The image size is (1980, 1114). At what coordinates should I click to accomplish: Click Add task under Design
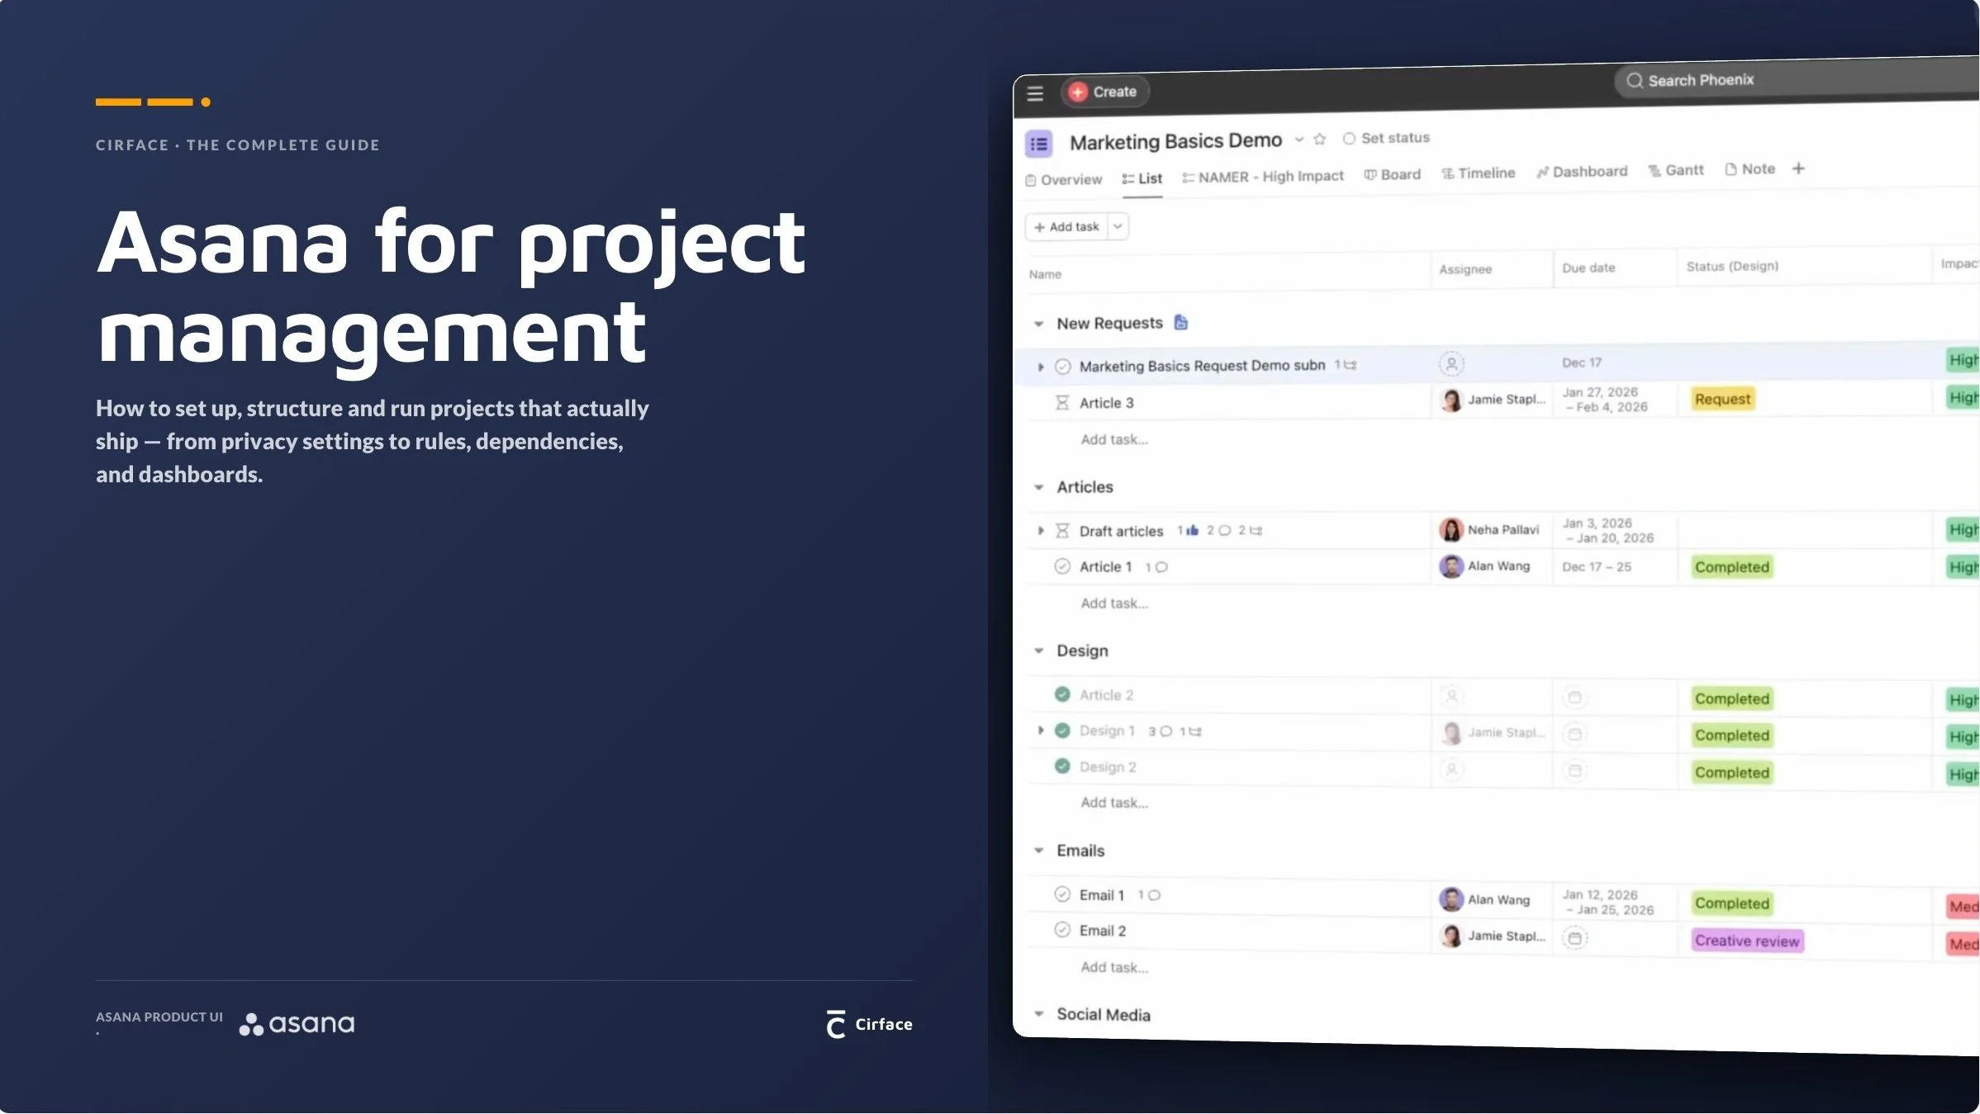coord(1114,803)
